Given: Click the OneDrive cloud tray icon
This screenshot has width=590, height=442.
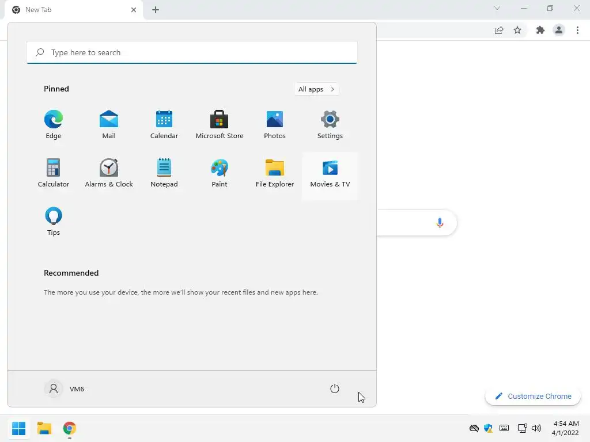Looking at the screenshot, I should click(474, 428).
